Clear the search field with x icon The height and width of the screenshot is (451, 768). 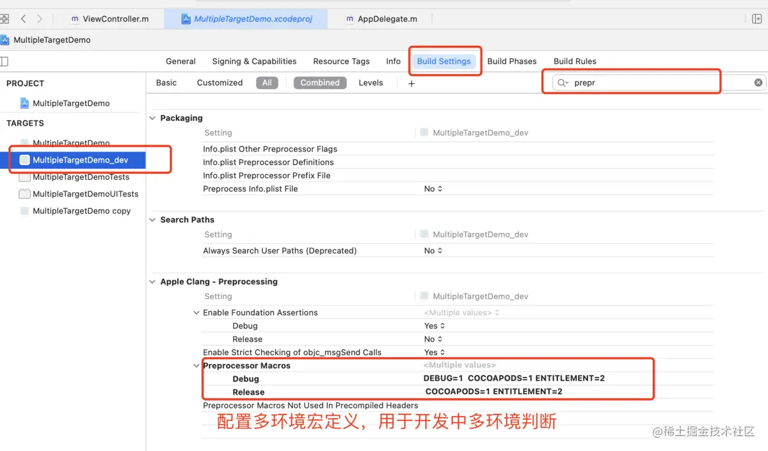758,83
